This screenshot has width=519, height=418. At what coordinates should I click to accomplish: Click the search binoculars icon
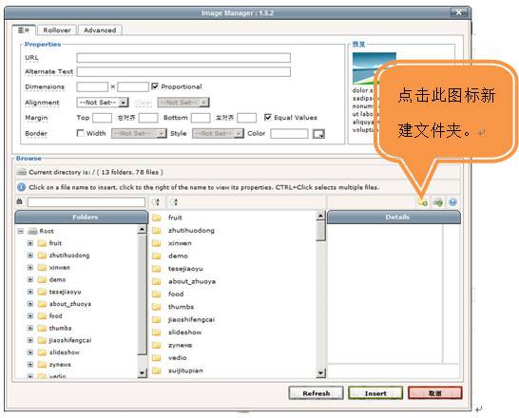tap(20, 201)
